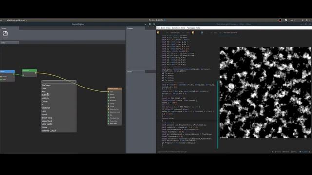
Task: Click the first yellow folder icon in Atom tab bar
Action: [x=158, y=33]
